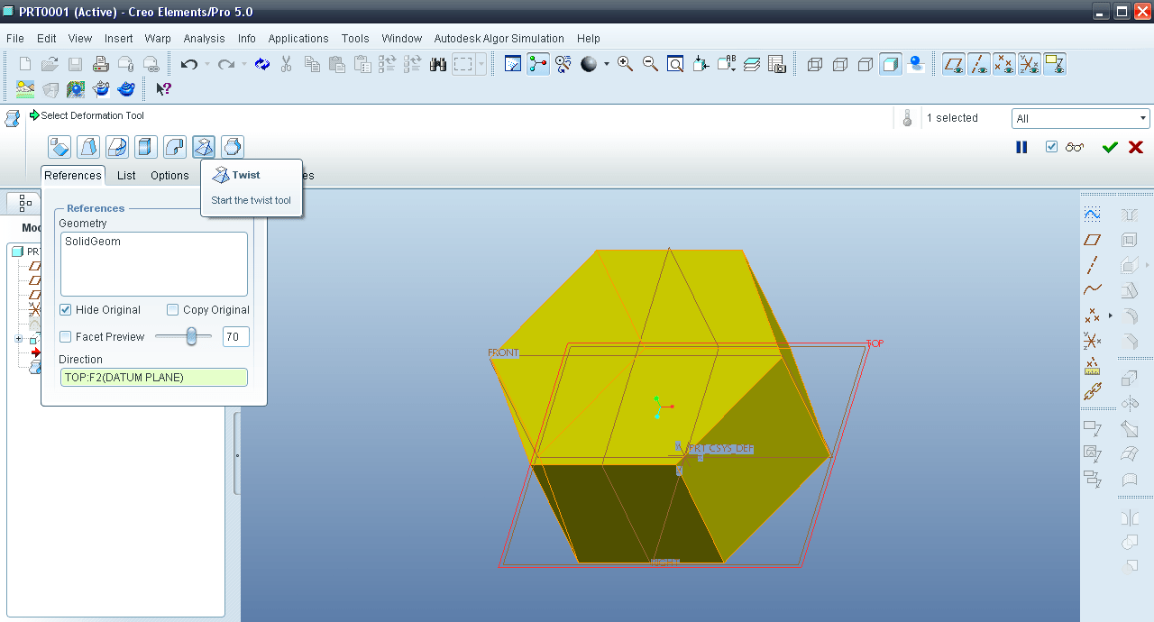
Task: Toggle datum planes display on/off
Action: (x=954, y=64)
